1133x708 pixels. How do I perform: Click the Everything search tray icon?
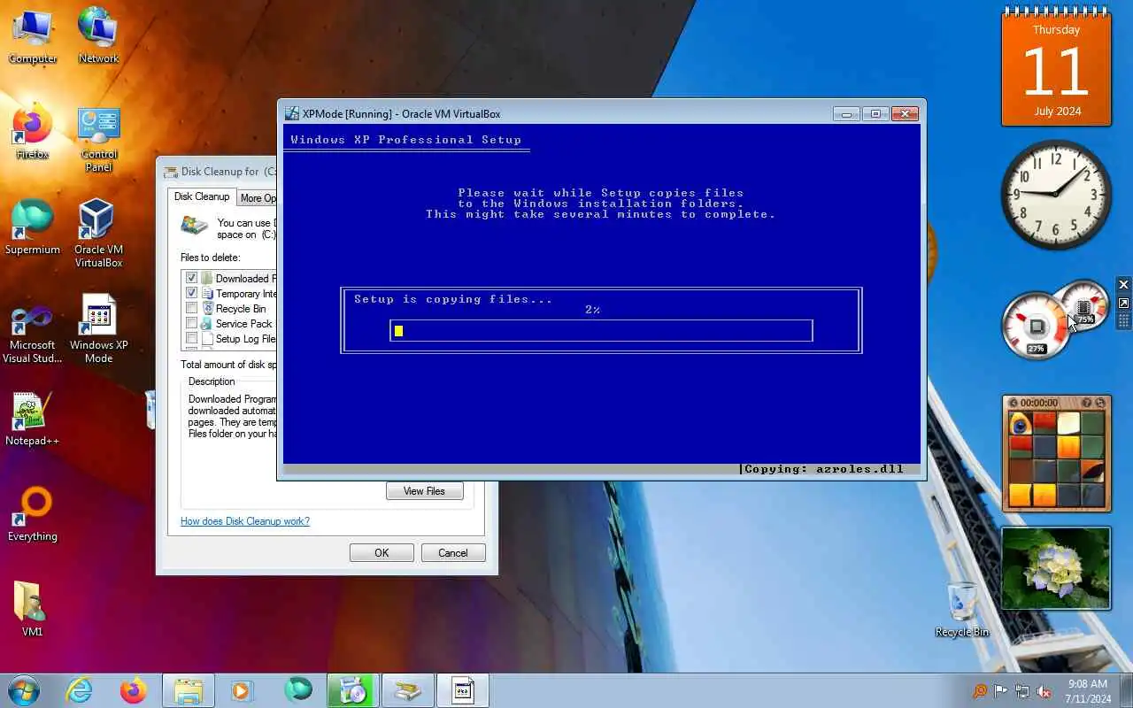[980, 691]
